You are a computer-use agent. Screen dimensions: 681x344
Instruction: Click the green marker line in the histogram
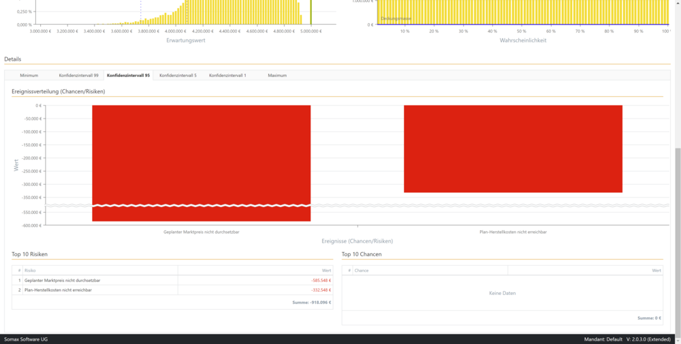pos(311,12)
